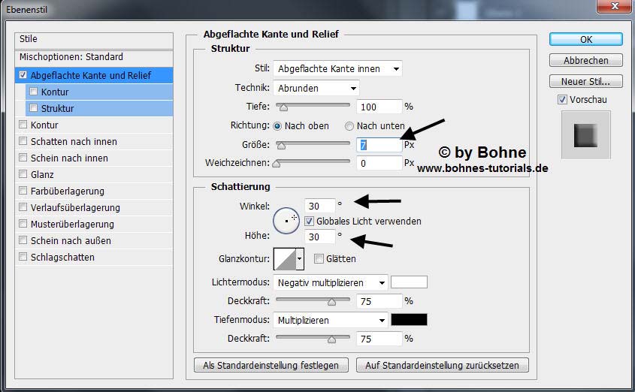Select the Nach unten direction radio button
The width and height of the screenshot is (635, 392).
(x=349, y=126)
